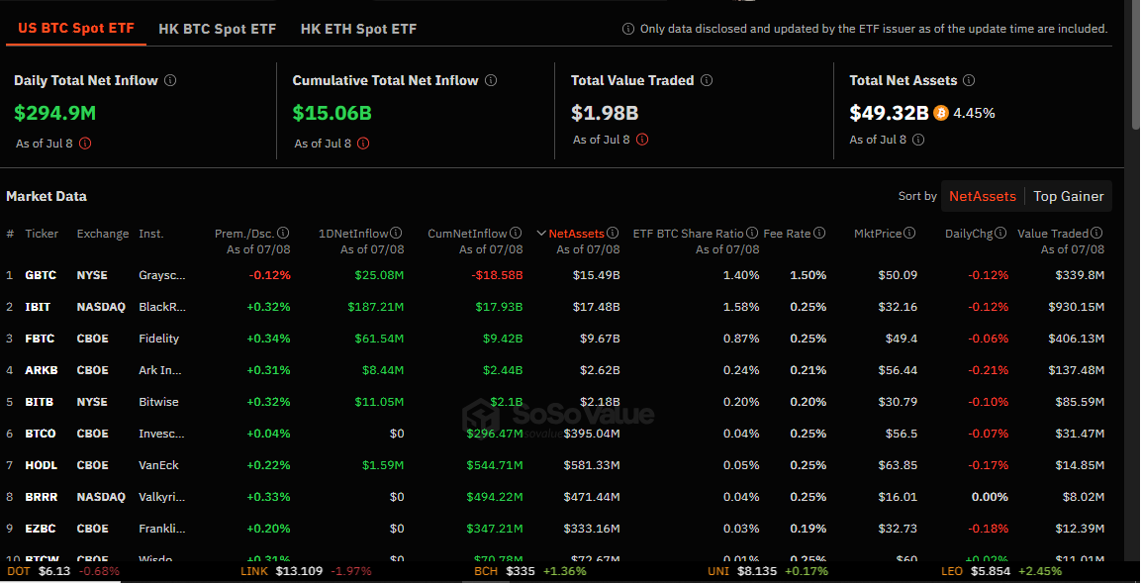
Task: Click info icon beside MktPrice header
Action: tap(909, 233)
